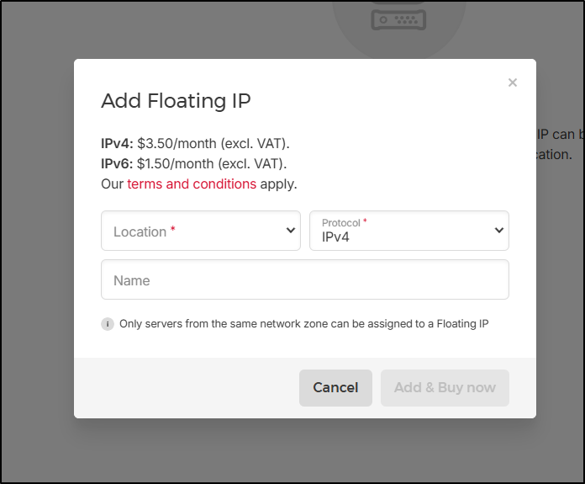The image size is (585, 484).
Task: Open the terms and conditions link
Action: click(192, 183)
